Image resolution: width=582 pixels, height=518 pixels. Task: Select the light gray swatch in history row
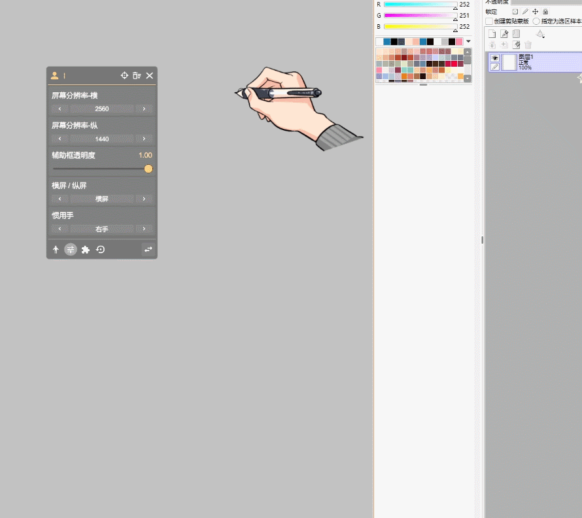click(445, 42)
